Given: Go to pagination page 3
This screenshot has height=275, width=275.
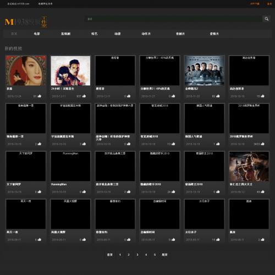Looking at the screenshot, I should pyautogui.click(x=137, y=255).
